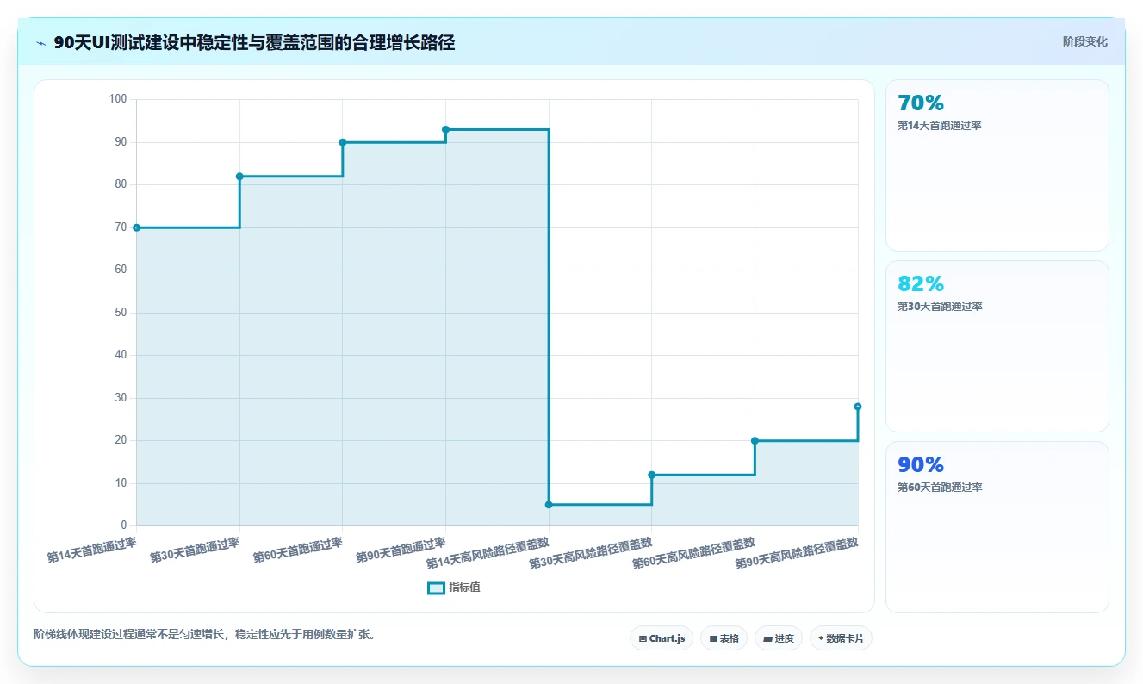Viewport: 1143px width, 684px height.
Task: Click x-axis label 第30天高风险路径覆盖数
Action: [591, 553]
